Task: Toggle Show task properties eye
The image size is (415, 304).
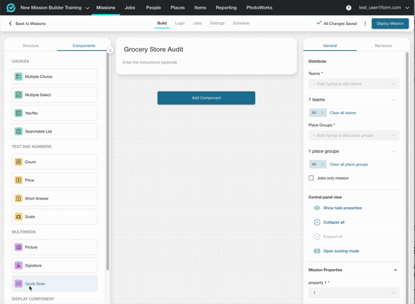Action: coord(317,208)
